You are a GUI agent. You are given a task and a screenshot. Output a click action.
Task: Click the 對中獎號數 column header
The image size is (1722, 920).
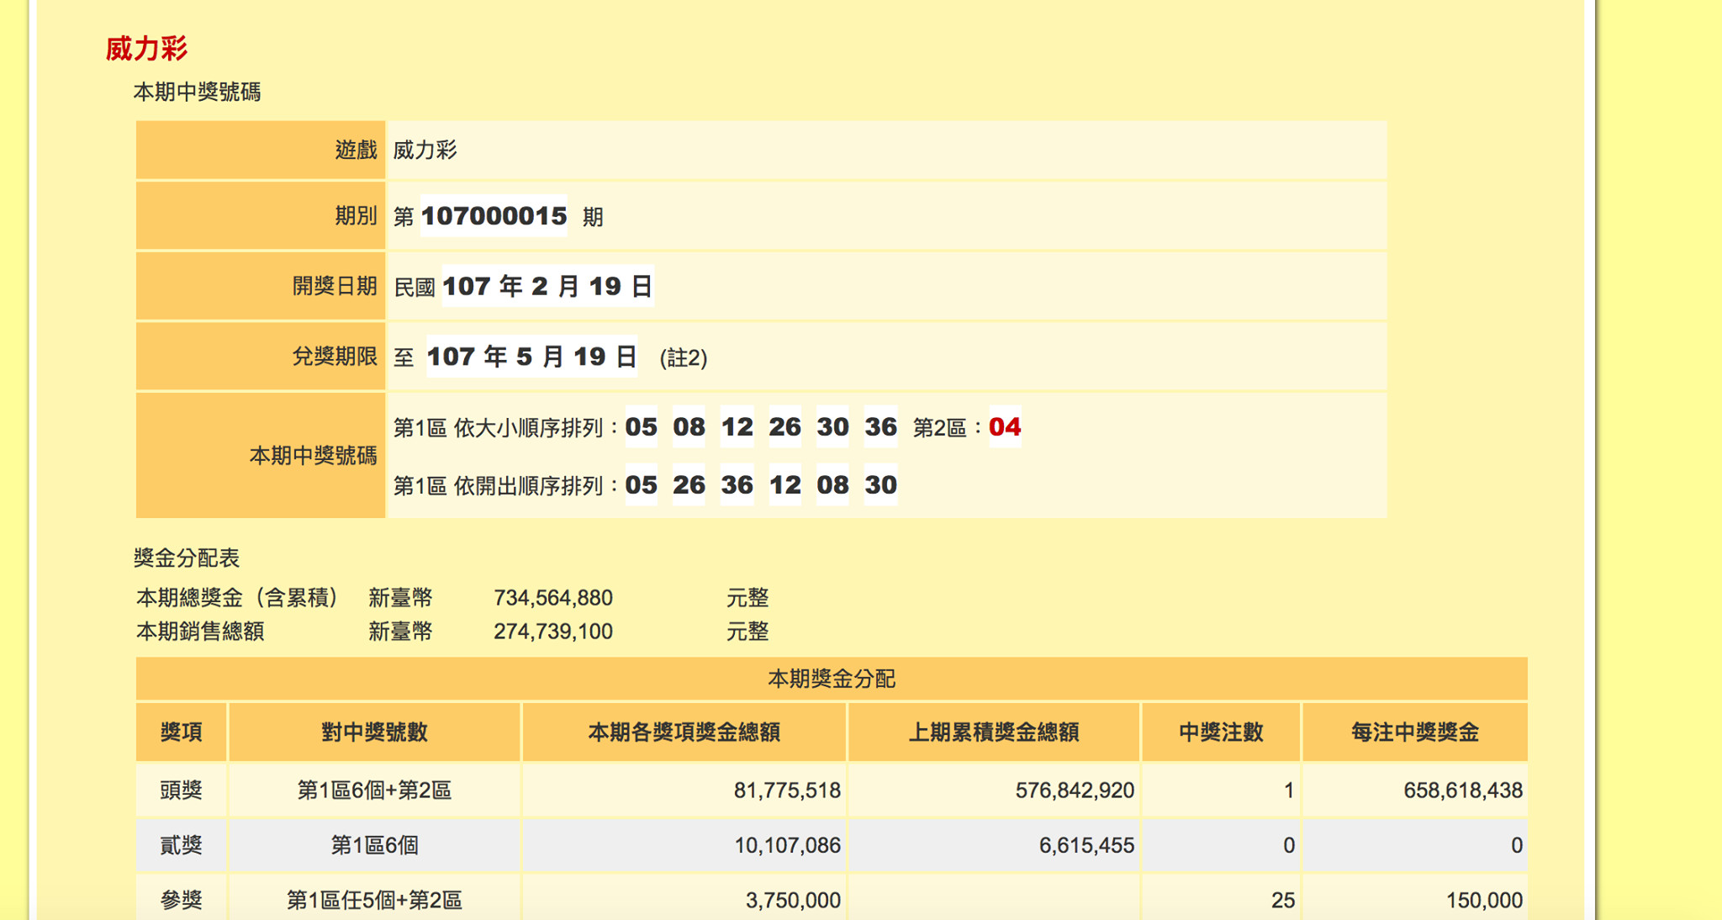point(374,732)
